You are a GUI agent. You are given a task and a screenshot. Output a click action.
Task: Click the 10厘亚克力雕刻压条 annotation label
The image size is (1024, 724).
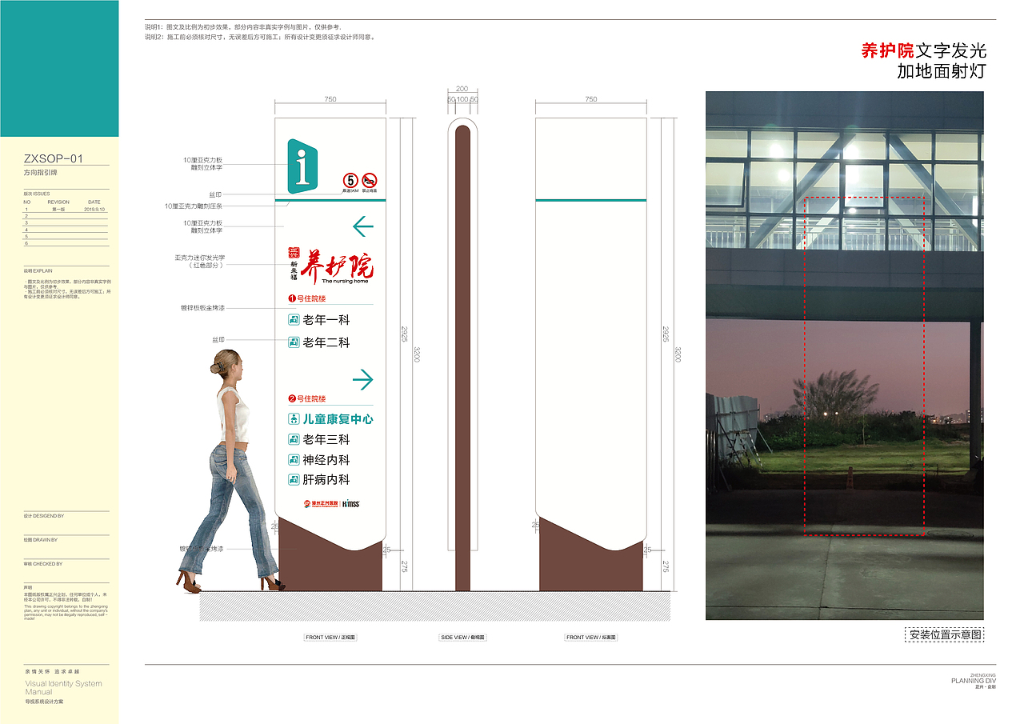coord(194,206)
